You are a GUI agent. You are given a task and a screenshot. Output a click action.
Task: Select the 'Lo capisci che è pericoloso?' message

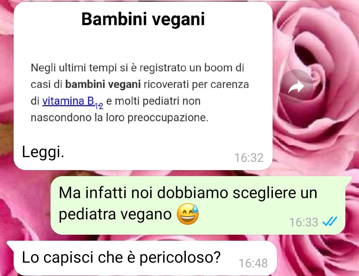click(121, 258)
